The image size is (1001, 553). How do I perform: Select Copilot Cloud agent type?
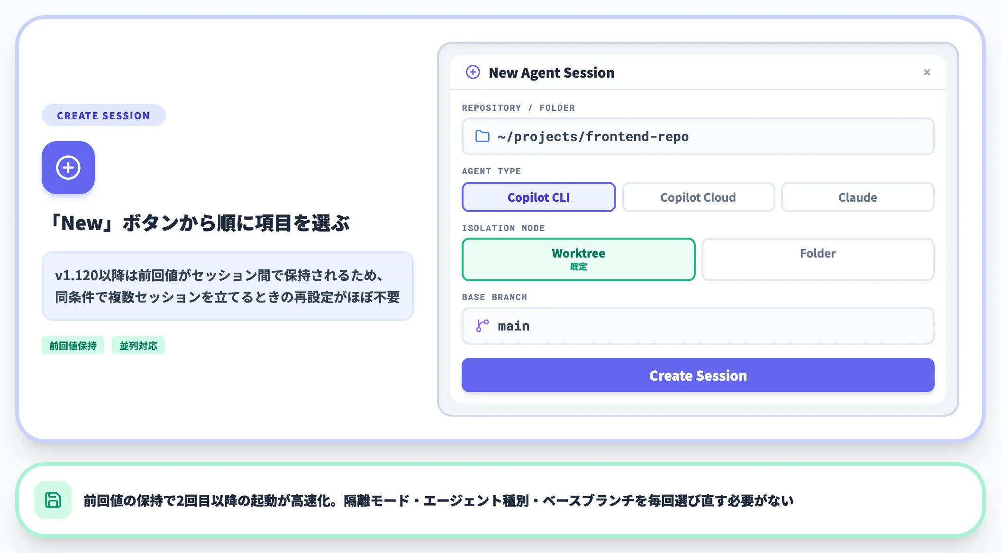click(698, 197)
